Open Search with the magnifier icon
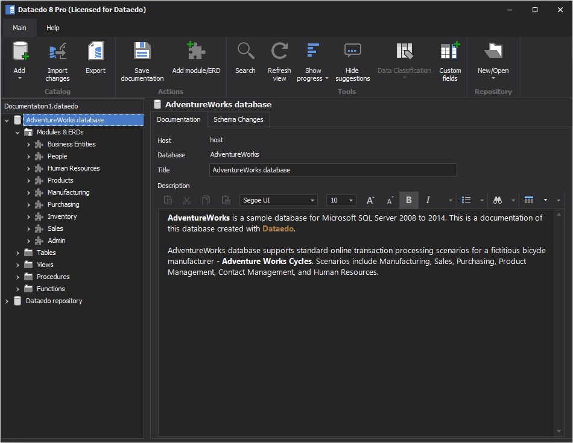Viewport: 573px width, 443px height. tap(245, 52)
